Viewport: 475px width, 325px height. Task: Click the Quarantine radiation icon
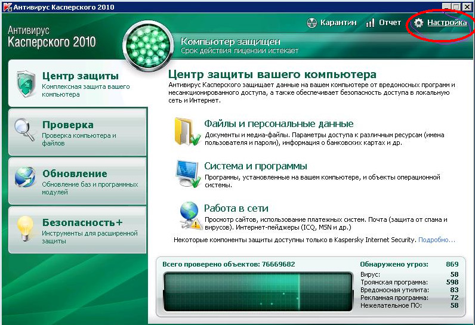[311, 23]
